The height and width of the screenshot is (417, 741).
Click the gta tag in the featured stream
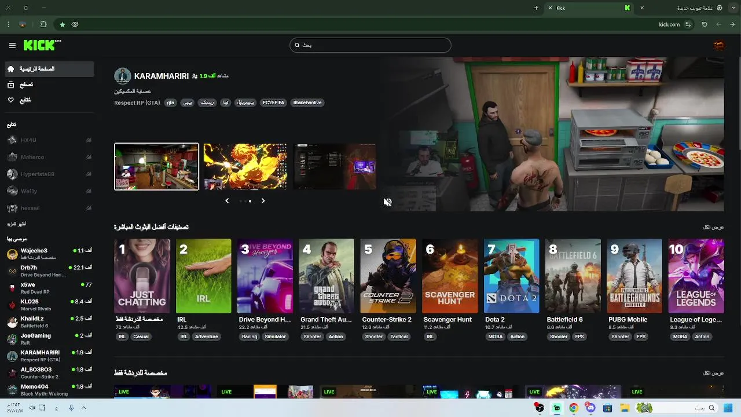(x=170, y=103)
